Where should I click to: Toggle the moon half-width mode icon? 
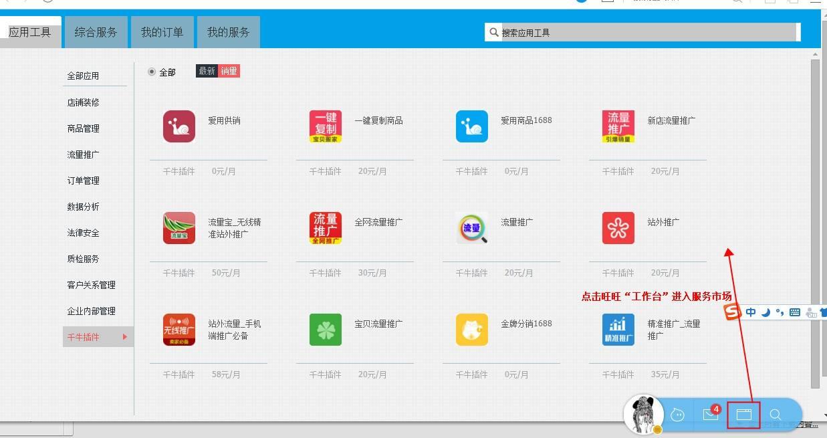click(766, 312)
